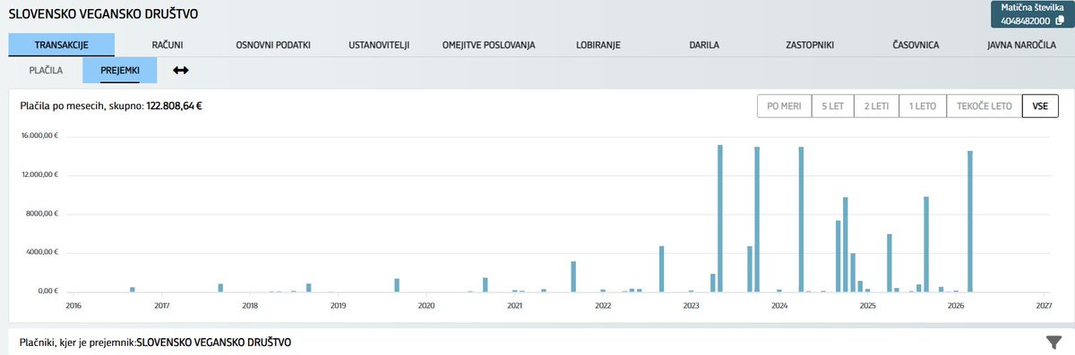The height and width of the screenshot is (355, 1075).
Task: Click the tall bar shortly after 2024
Action: 801,219
